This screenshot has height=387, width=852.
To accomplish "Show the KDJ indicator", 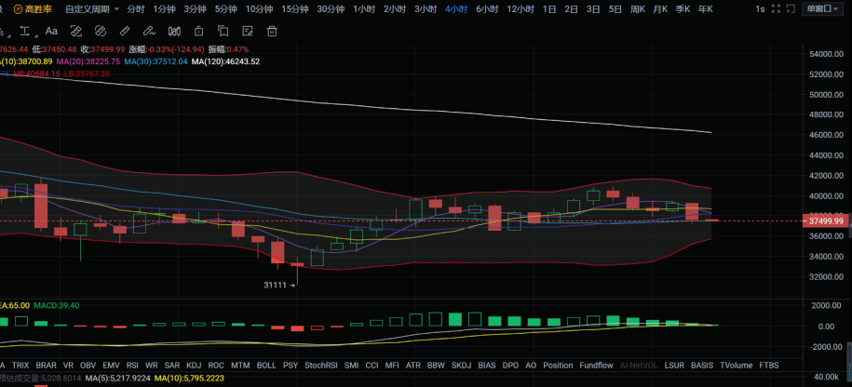I will pyautogui.click(x=194, y=366).
